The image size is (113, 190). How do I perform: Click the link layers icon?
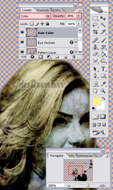click(24, 57)
